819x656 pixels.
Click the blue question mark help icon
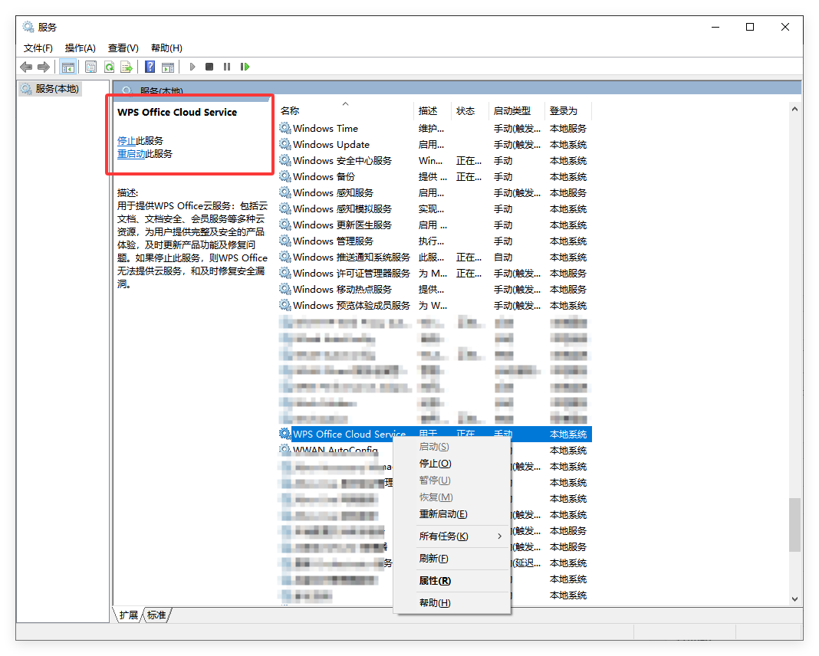[x=150, y=67]
